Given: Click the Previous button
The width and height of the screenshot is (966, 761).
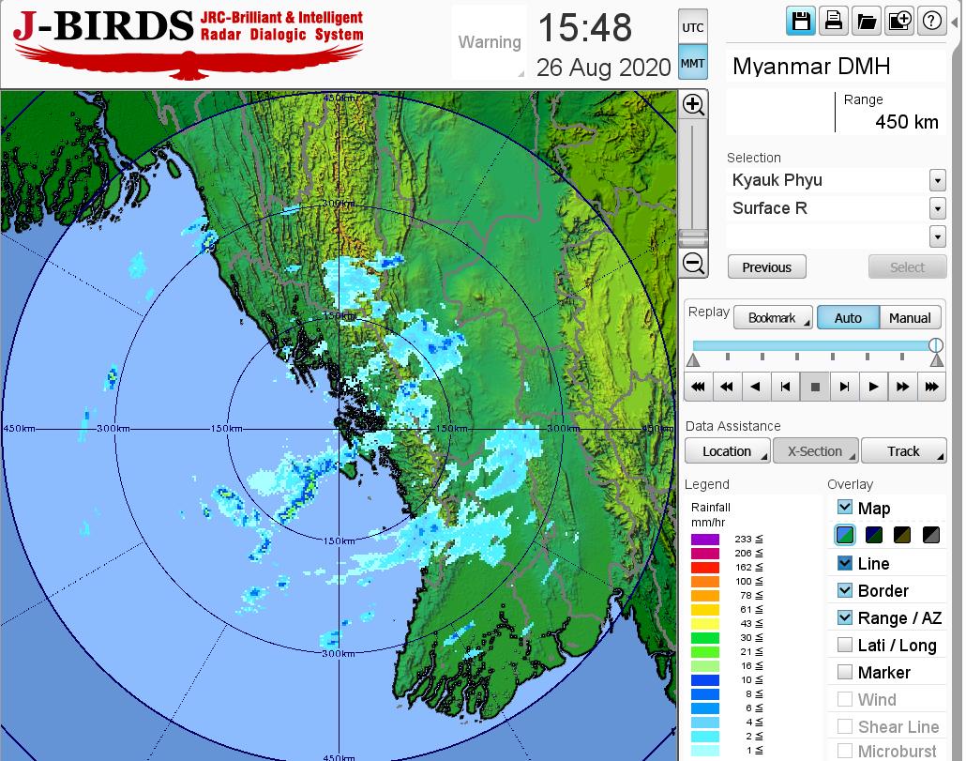Looking at the screenshot, I should click(766, 267).
